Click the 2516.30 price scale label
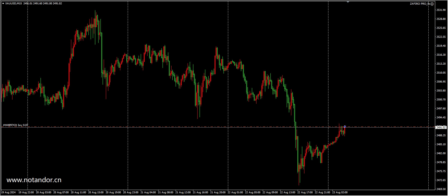 (x=441, y=55)
